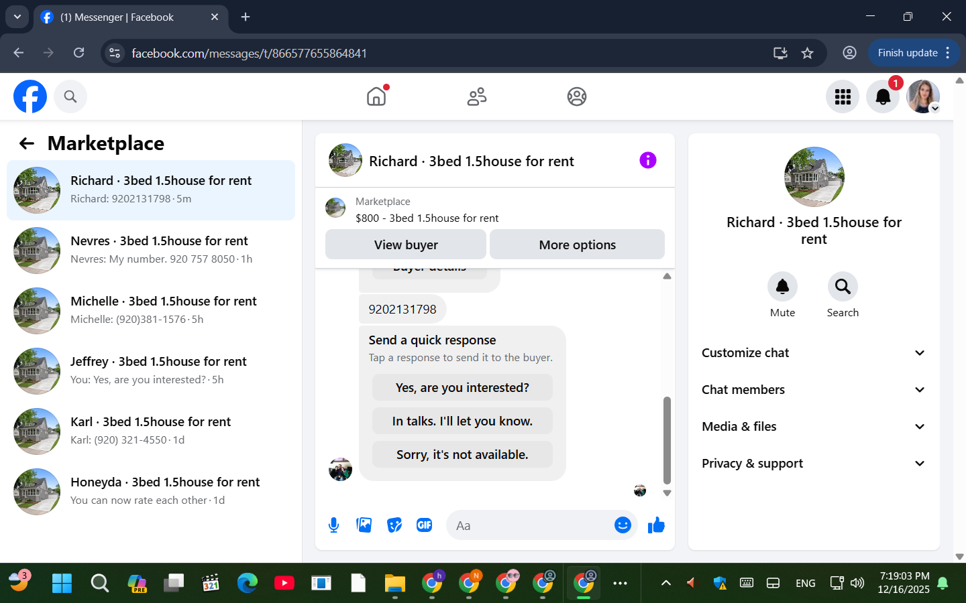The height and width of the screenshot is (603, 966).
Task: Send quick response "Sorry, it's not available."
Action: (462, 454)
